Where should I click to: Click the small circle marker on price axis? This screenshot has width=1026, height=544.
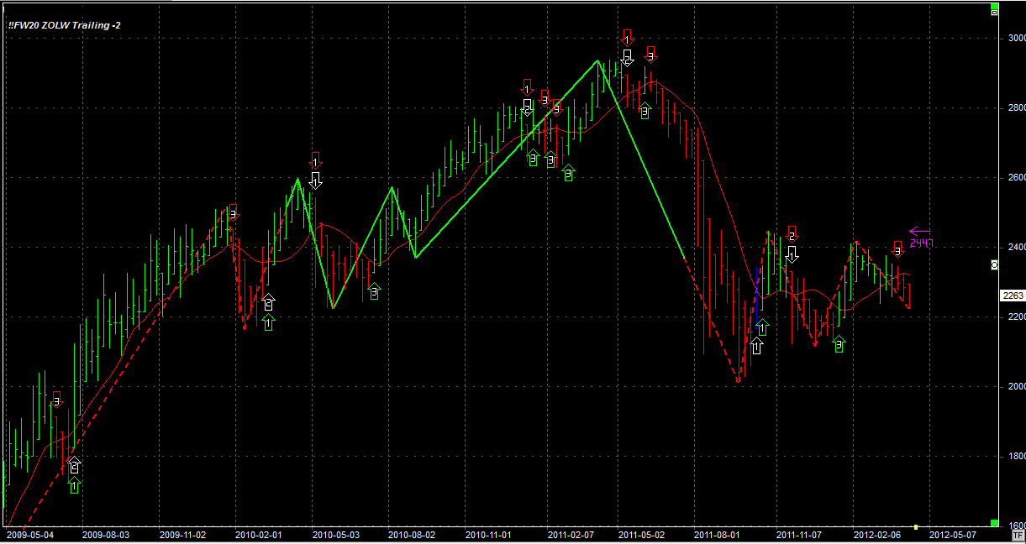(995, 264)
